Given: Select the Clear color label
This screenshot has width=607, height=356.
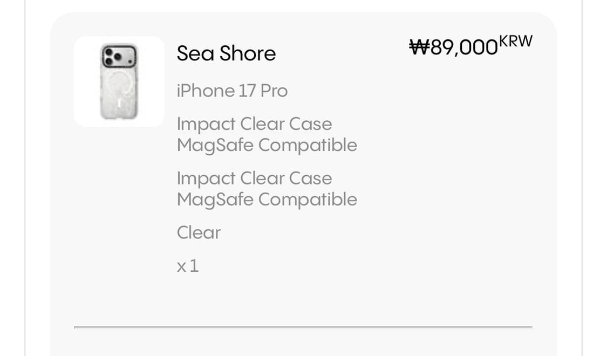Looking at the screenshot, I should tap(199, 232).
